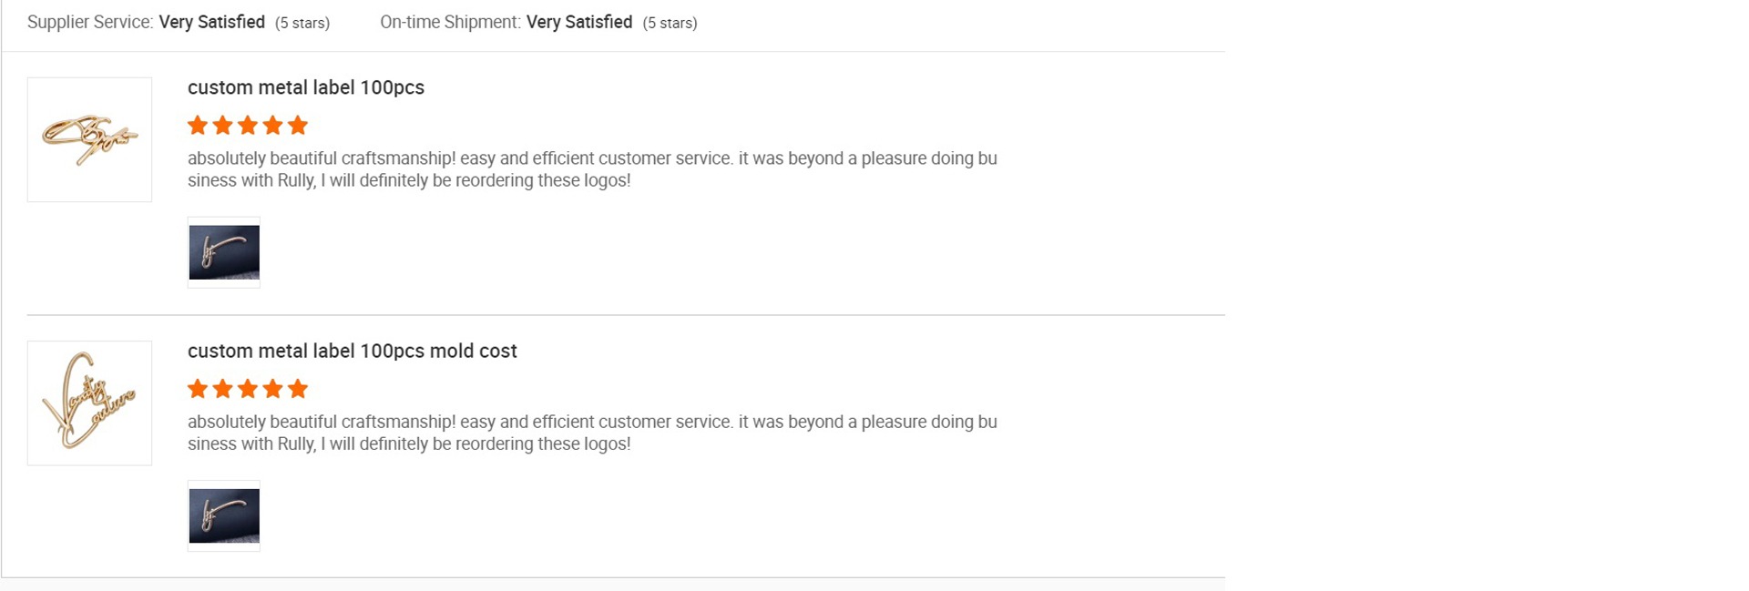Image resolution: width=1749 pixels, height=591 pixels.
Task: Open the Vanity Couture gold label product image
Action: click(x=89, y=403)
